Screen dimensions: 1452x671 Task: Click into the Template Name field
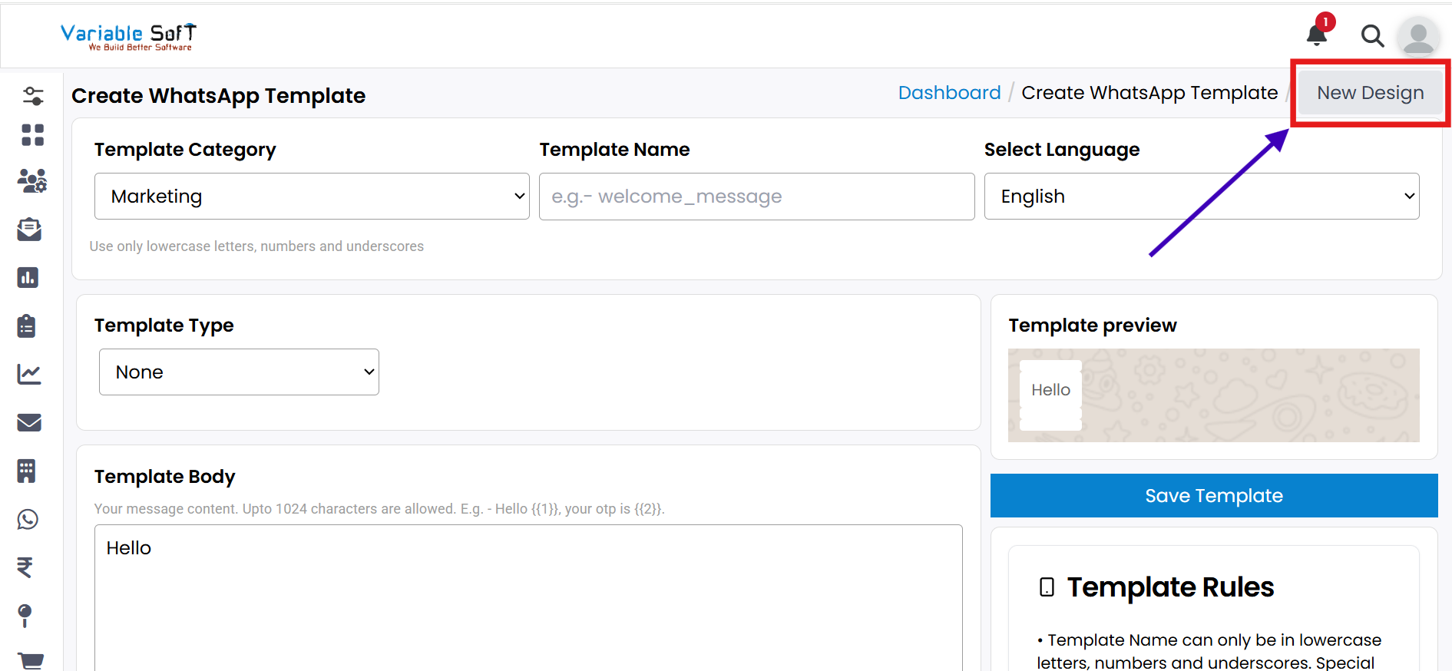pos(756,197)
